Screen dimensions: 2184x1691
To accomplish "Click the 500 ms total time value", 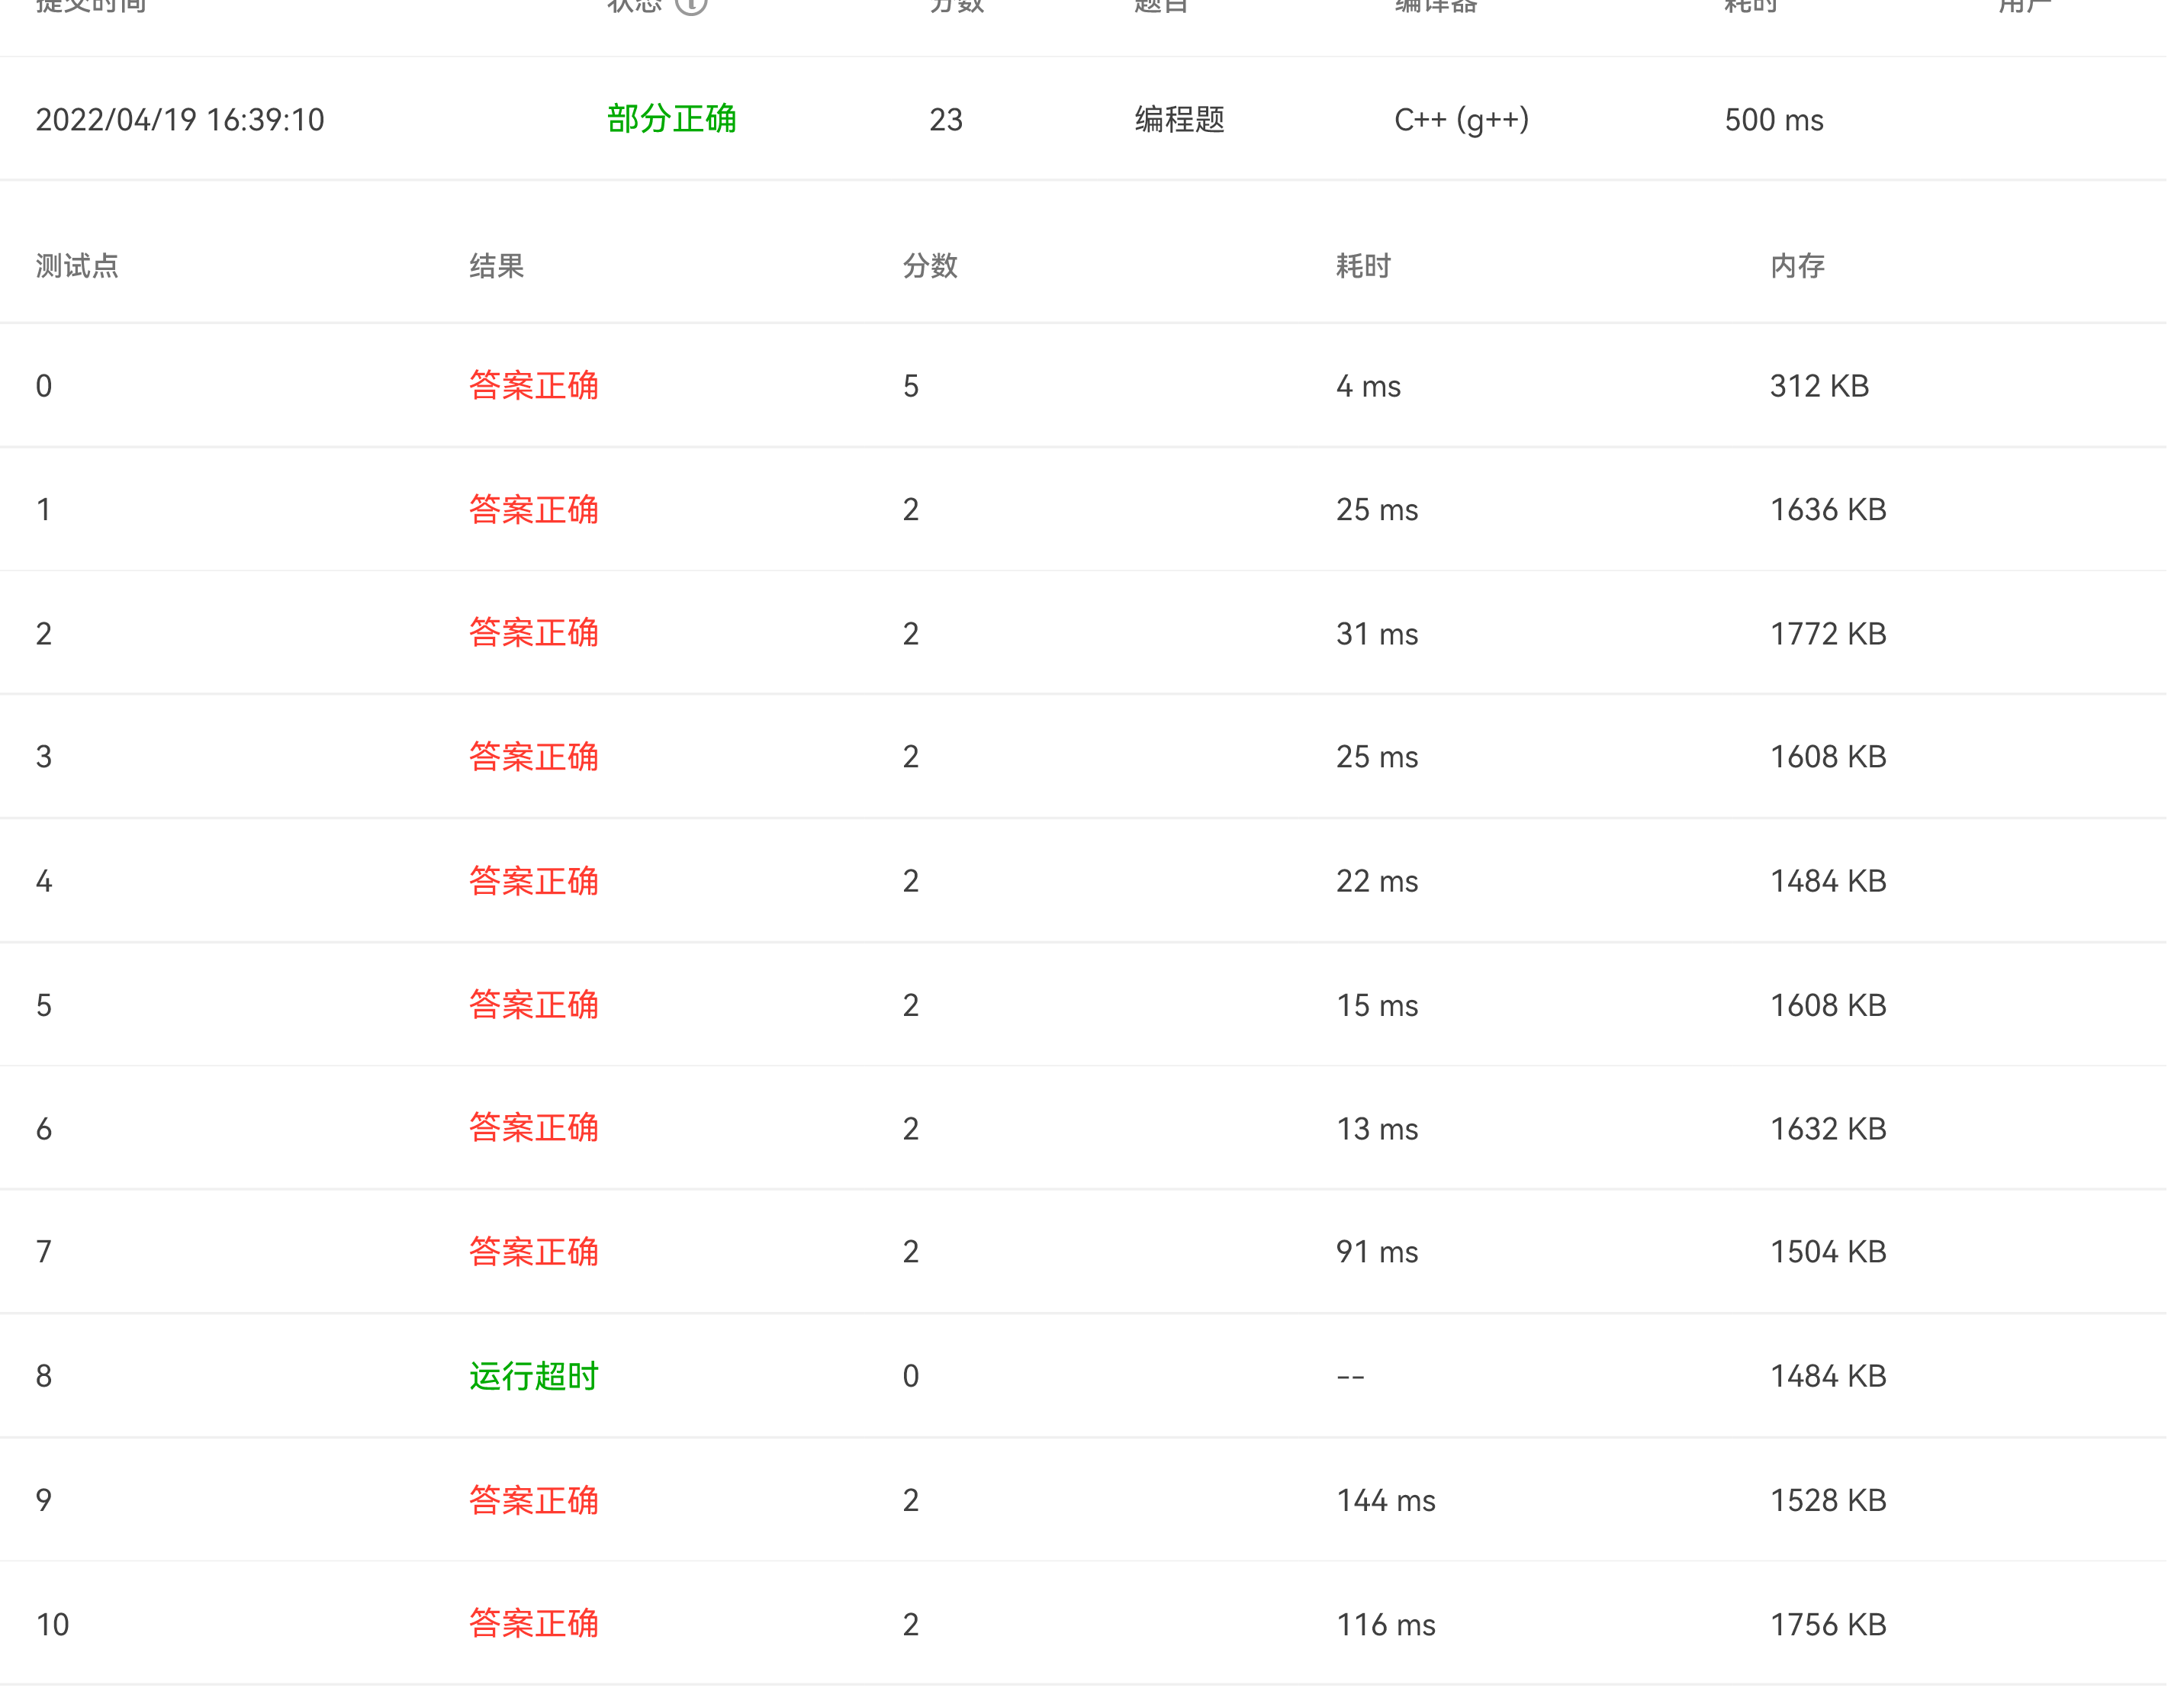I will pyautogui.click(x=1774, y=120).
